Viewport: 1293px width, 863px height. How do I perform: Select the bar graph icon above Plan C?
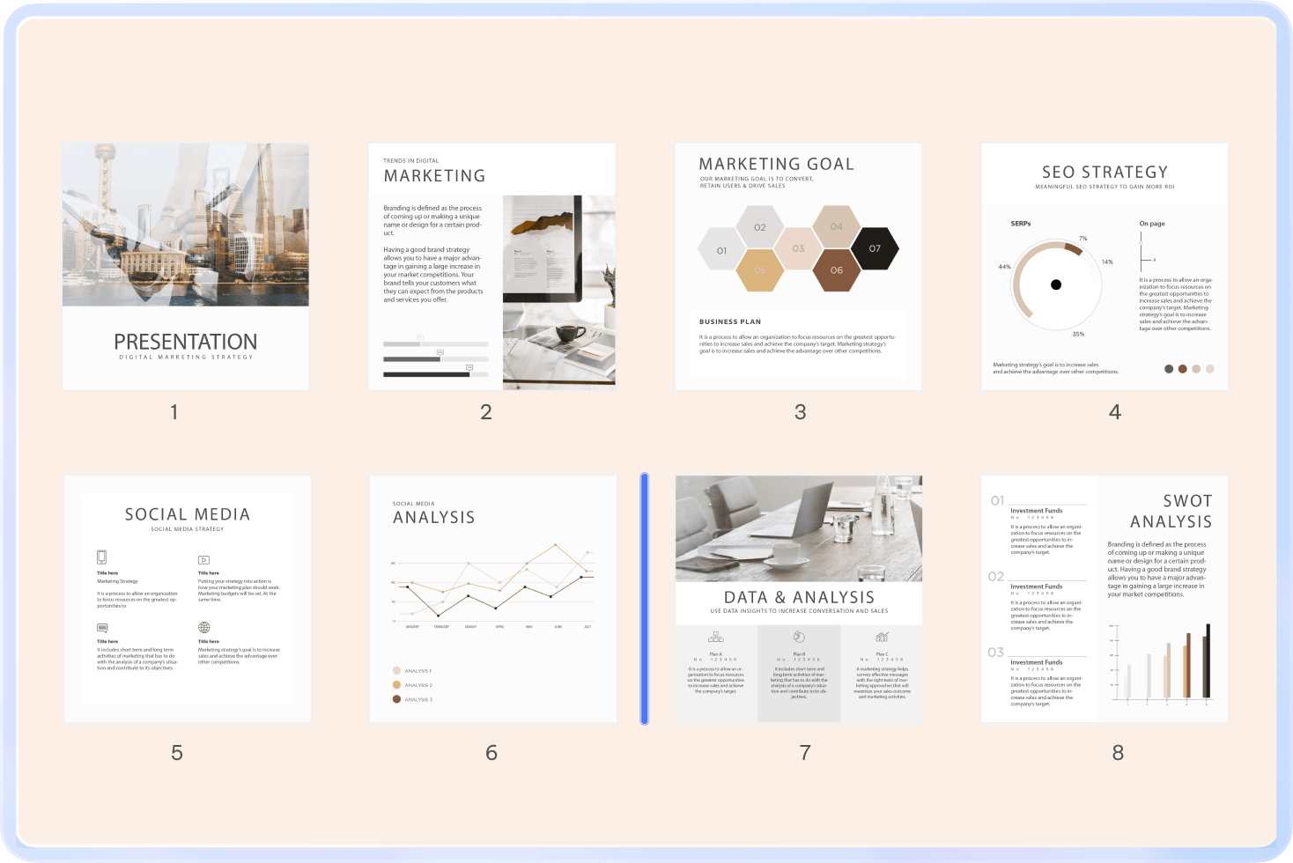click(883, 637)
